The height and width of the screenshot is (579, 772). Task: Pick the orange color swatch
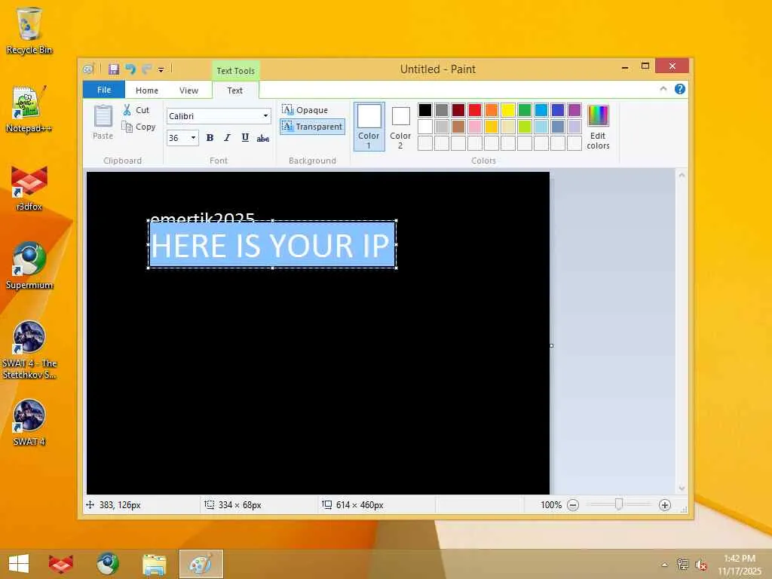[x=492, y=110]
